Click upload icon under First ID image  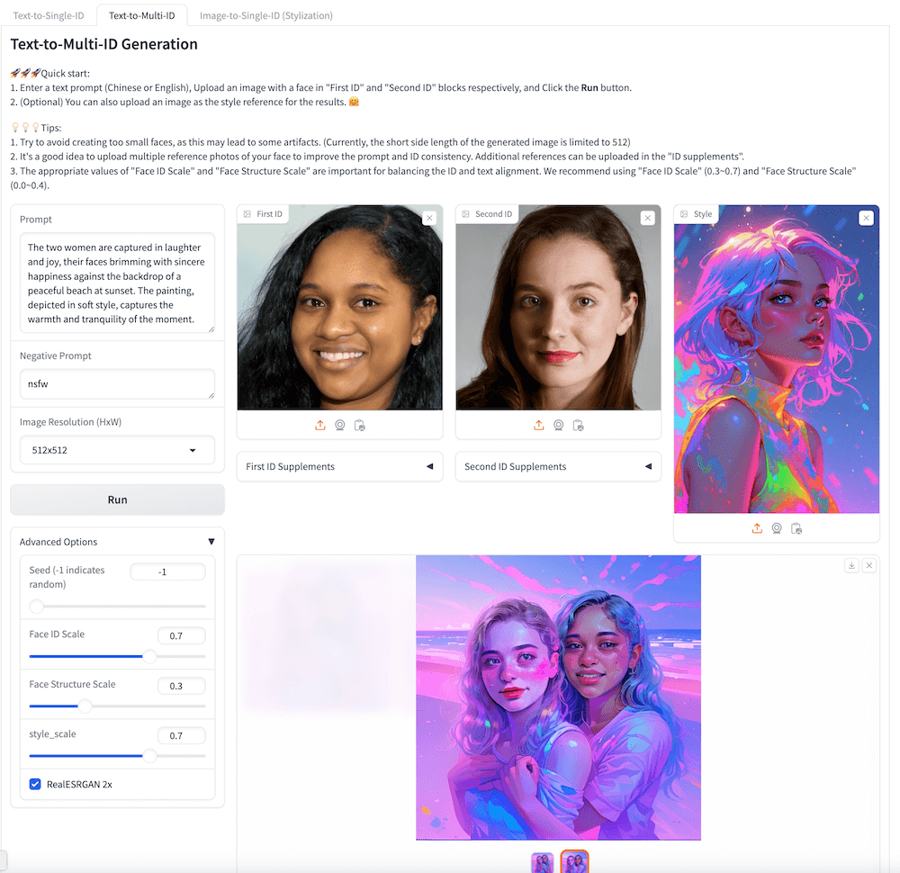320,426
